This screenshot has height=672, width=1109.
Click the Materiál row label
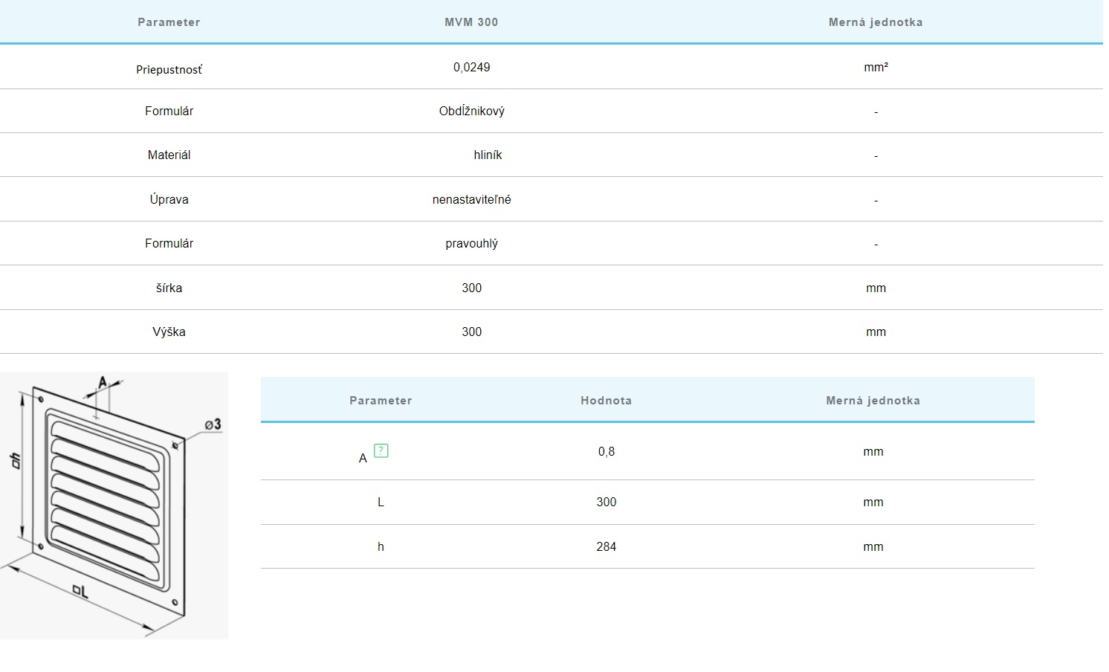pos(169,155)
